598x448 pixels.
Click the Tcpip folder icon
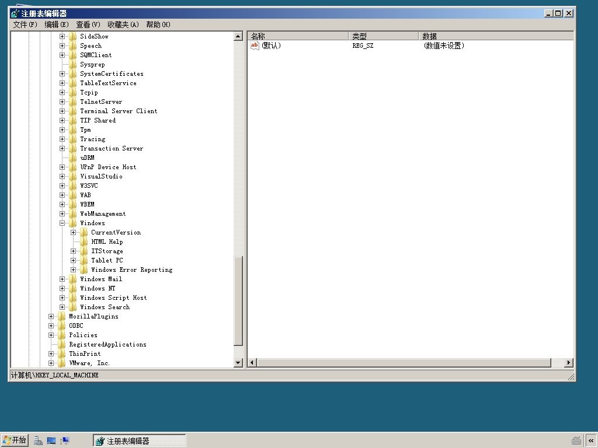tap(73, 93)
